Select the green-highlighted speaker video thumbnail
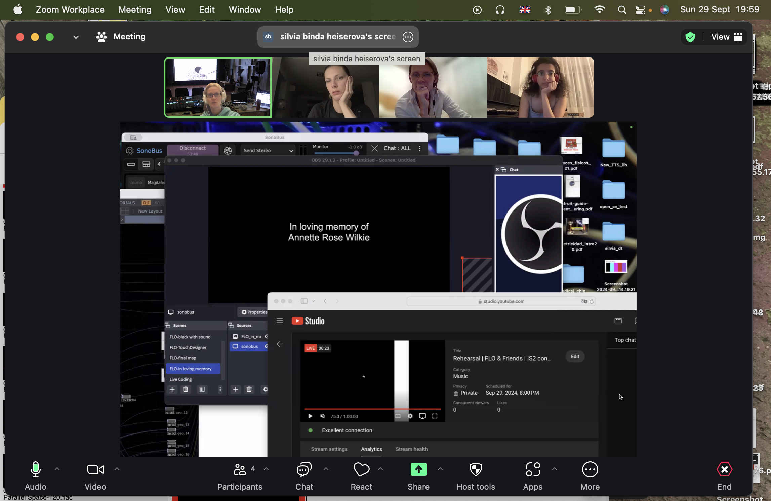Screen dimensions: 771x501 coord(218,87)
